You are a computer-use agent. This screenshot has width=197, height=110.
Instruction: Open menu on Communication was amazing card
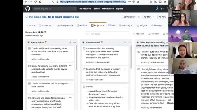point(125,48)
